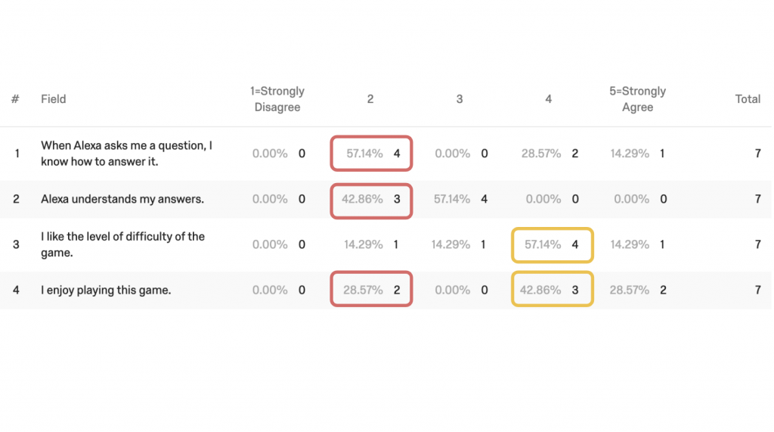Click 'I enjoy playing this game.' row label
774x432 pixels.
[106, 290]
